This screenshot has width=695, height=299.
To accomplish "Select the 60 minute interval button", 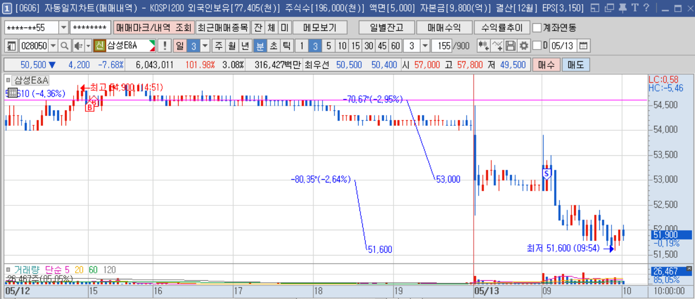I will [396, 46].
